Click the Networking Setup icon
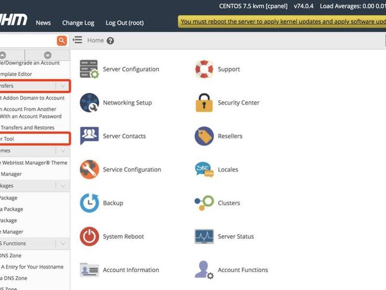Screen dimensions: 386x290 click(x=89, y=102)
